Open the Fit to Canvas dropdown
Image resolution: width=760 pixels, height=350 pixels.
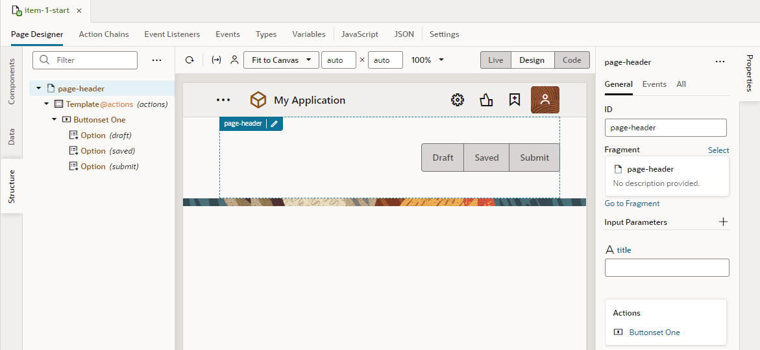pos(281,60)
